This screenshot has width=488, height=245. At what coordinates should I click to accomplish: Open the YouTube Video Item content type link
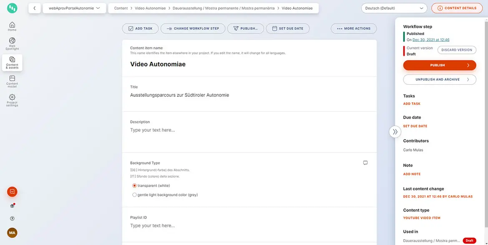[x=422, y=218]
